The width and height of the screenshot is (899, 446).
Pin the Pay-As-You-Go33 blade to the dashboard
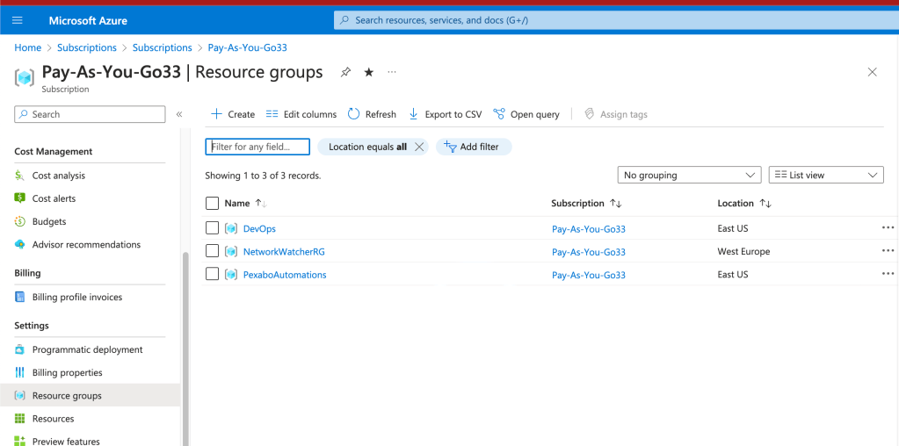pos(345,72)
